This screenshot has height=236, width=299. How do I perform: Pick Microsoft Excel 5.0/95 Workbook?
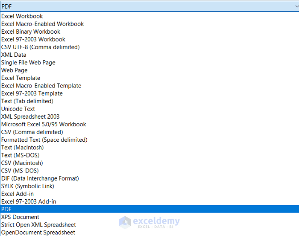coord(149,124)
